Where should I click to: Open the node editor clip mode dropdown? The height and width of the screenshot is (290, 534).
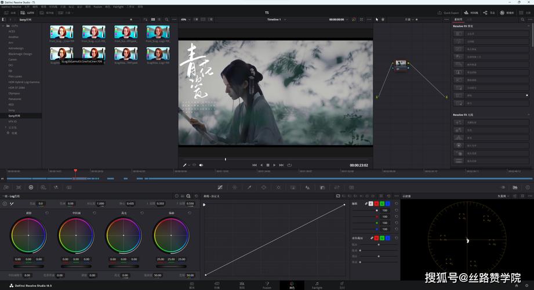pos(410,19)
